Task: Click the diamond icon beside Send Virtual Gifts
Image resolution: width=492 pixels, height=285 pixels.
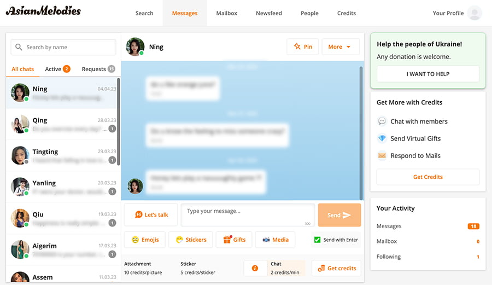Action: 382,138
